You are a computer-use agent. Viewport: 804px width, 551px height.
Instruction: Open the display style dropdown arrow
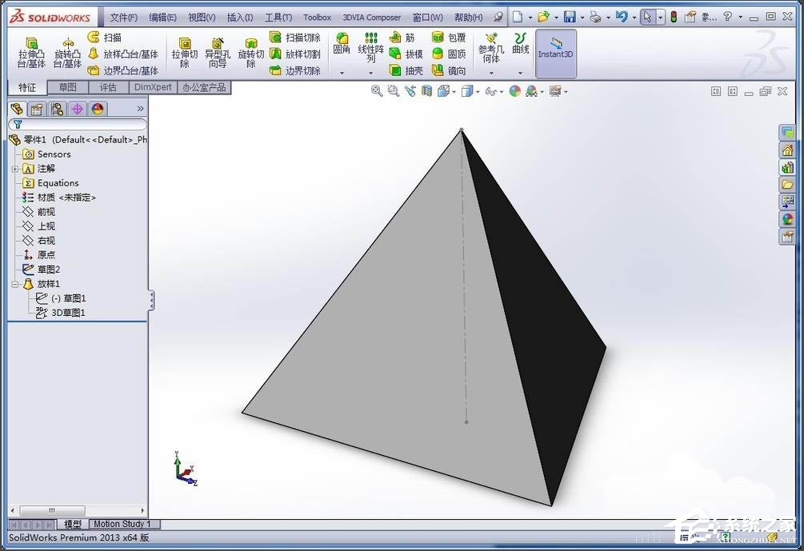[x=477, y=90]
